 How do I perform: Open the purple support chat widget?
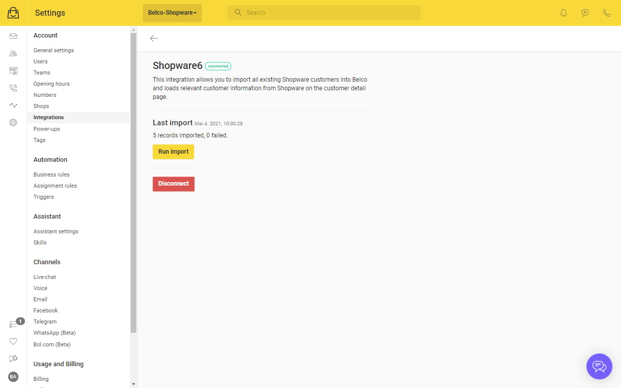[x=599, y=366]
